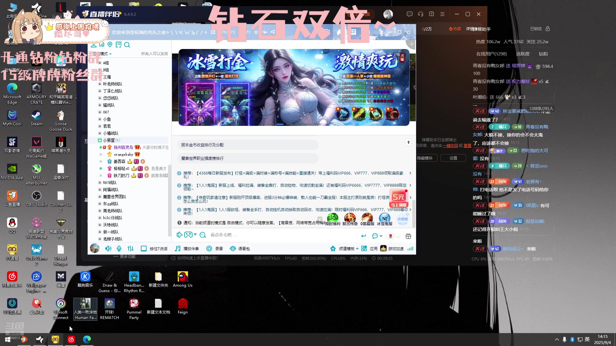Click 设置 button in danmaku panel
The image size is (616, 346).
click(453, 158)
